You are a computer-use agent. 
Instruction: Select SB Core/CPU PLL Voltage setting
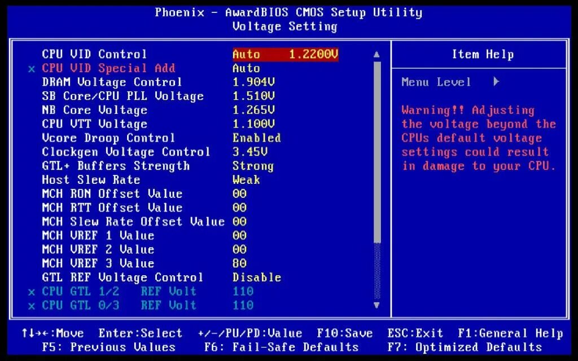coord(122,96)
